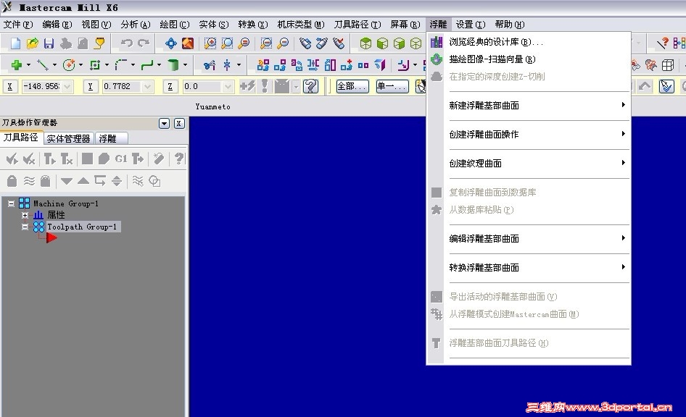The width and height of the screenshot is (686, 417).
Task: Select the Machine Group-1 tree item
Action: point(66,203)
